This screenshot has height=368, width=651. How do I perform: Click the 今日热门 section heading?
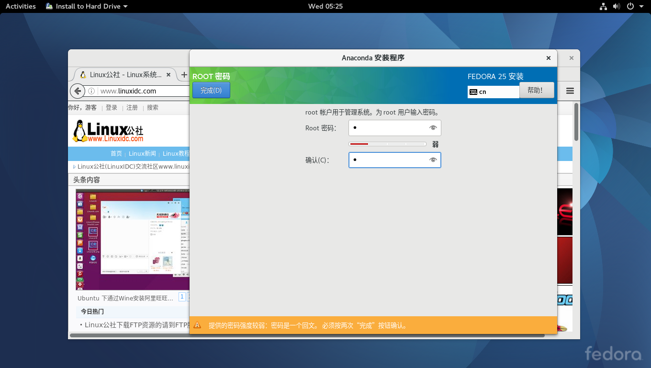point(92,311)
